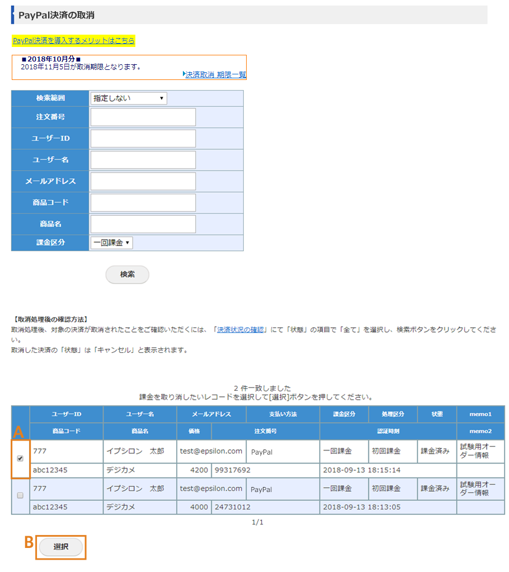Click the 商品名 input field
Screen dimensions: 509x572
click(143, 224)
